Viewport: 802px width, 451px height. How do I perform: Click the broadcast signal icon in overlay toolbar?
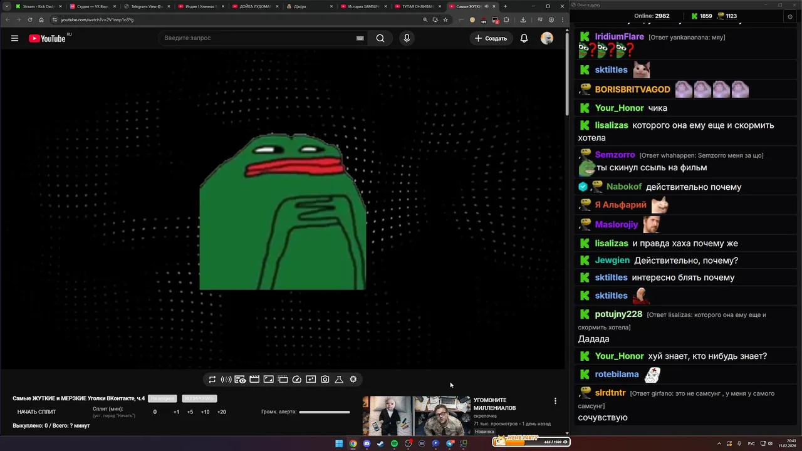226,380
